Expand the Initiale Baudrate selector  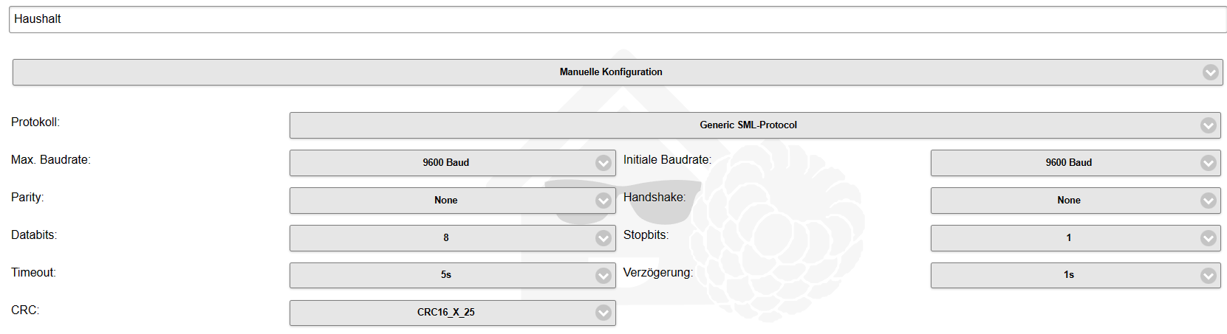coord(1068,163)
